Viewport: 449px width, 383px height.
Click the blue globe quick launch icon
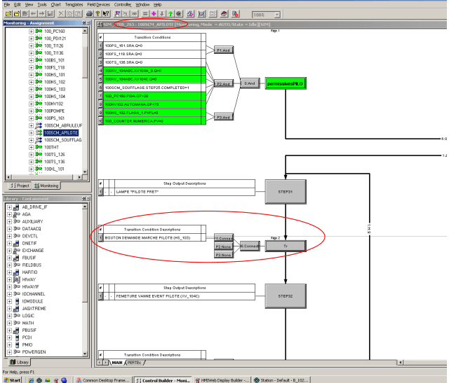tap(64, 380)
